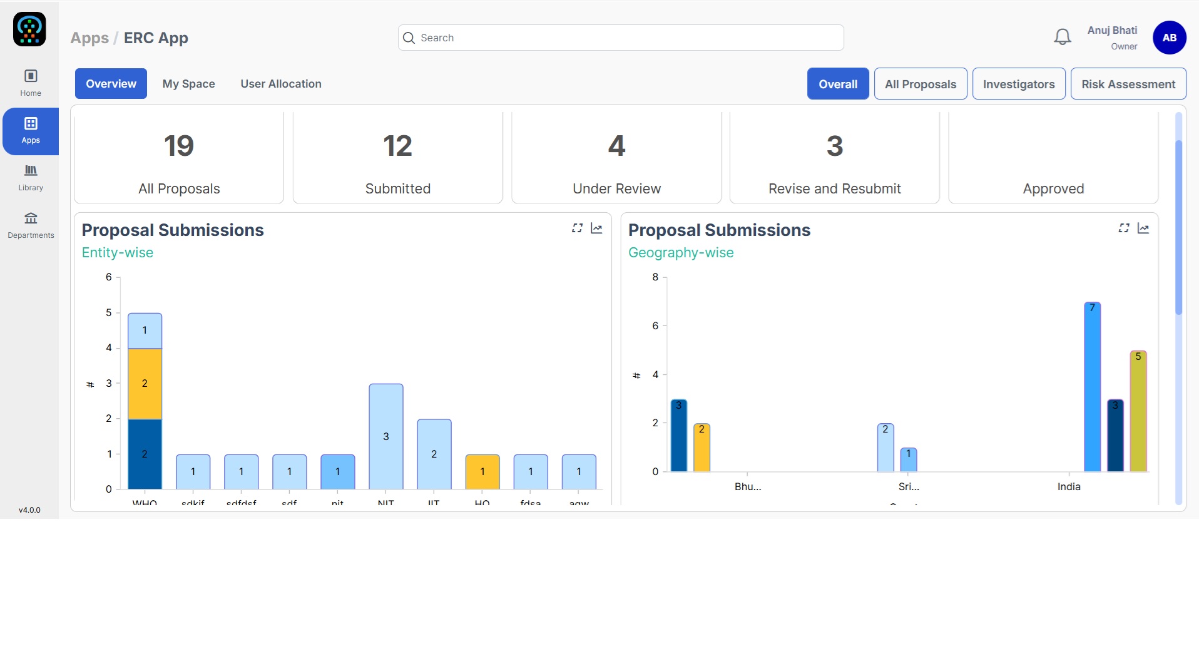Click the Bhu... yellow bar
1199x651 pixels.
click(x=702, y=448)
